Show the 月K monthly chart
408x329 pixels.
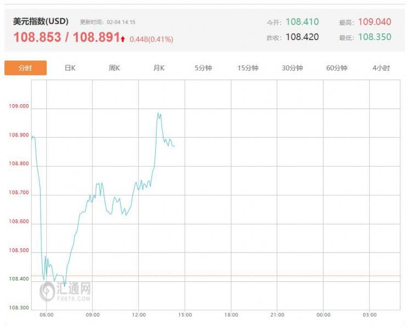pyautogui.click(x=158, y=68)
